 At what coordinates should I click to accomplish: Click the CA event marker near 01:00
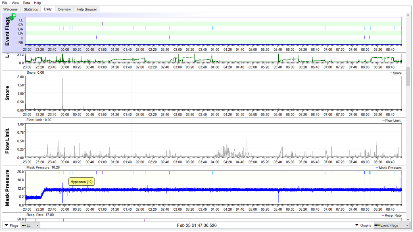point(103,24)
